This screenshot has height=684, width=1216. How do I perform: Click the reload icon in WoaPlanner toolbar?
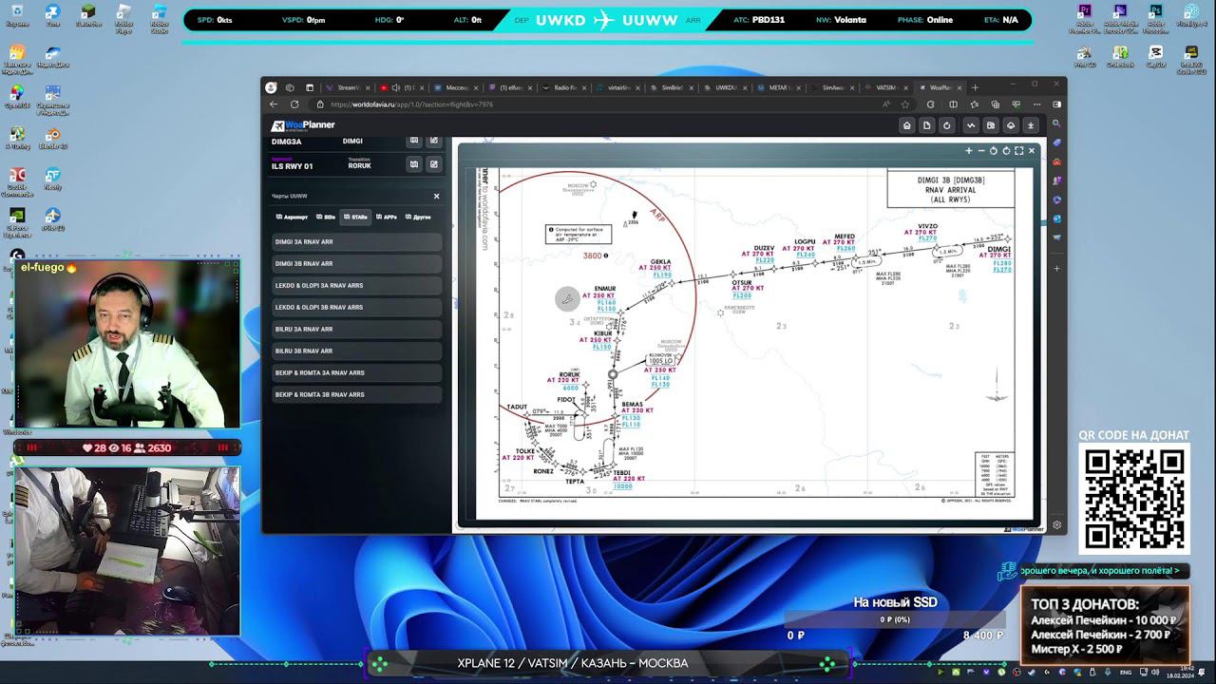[x=947, y=125]
